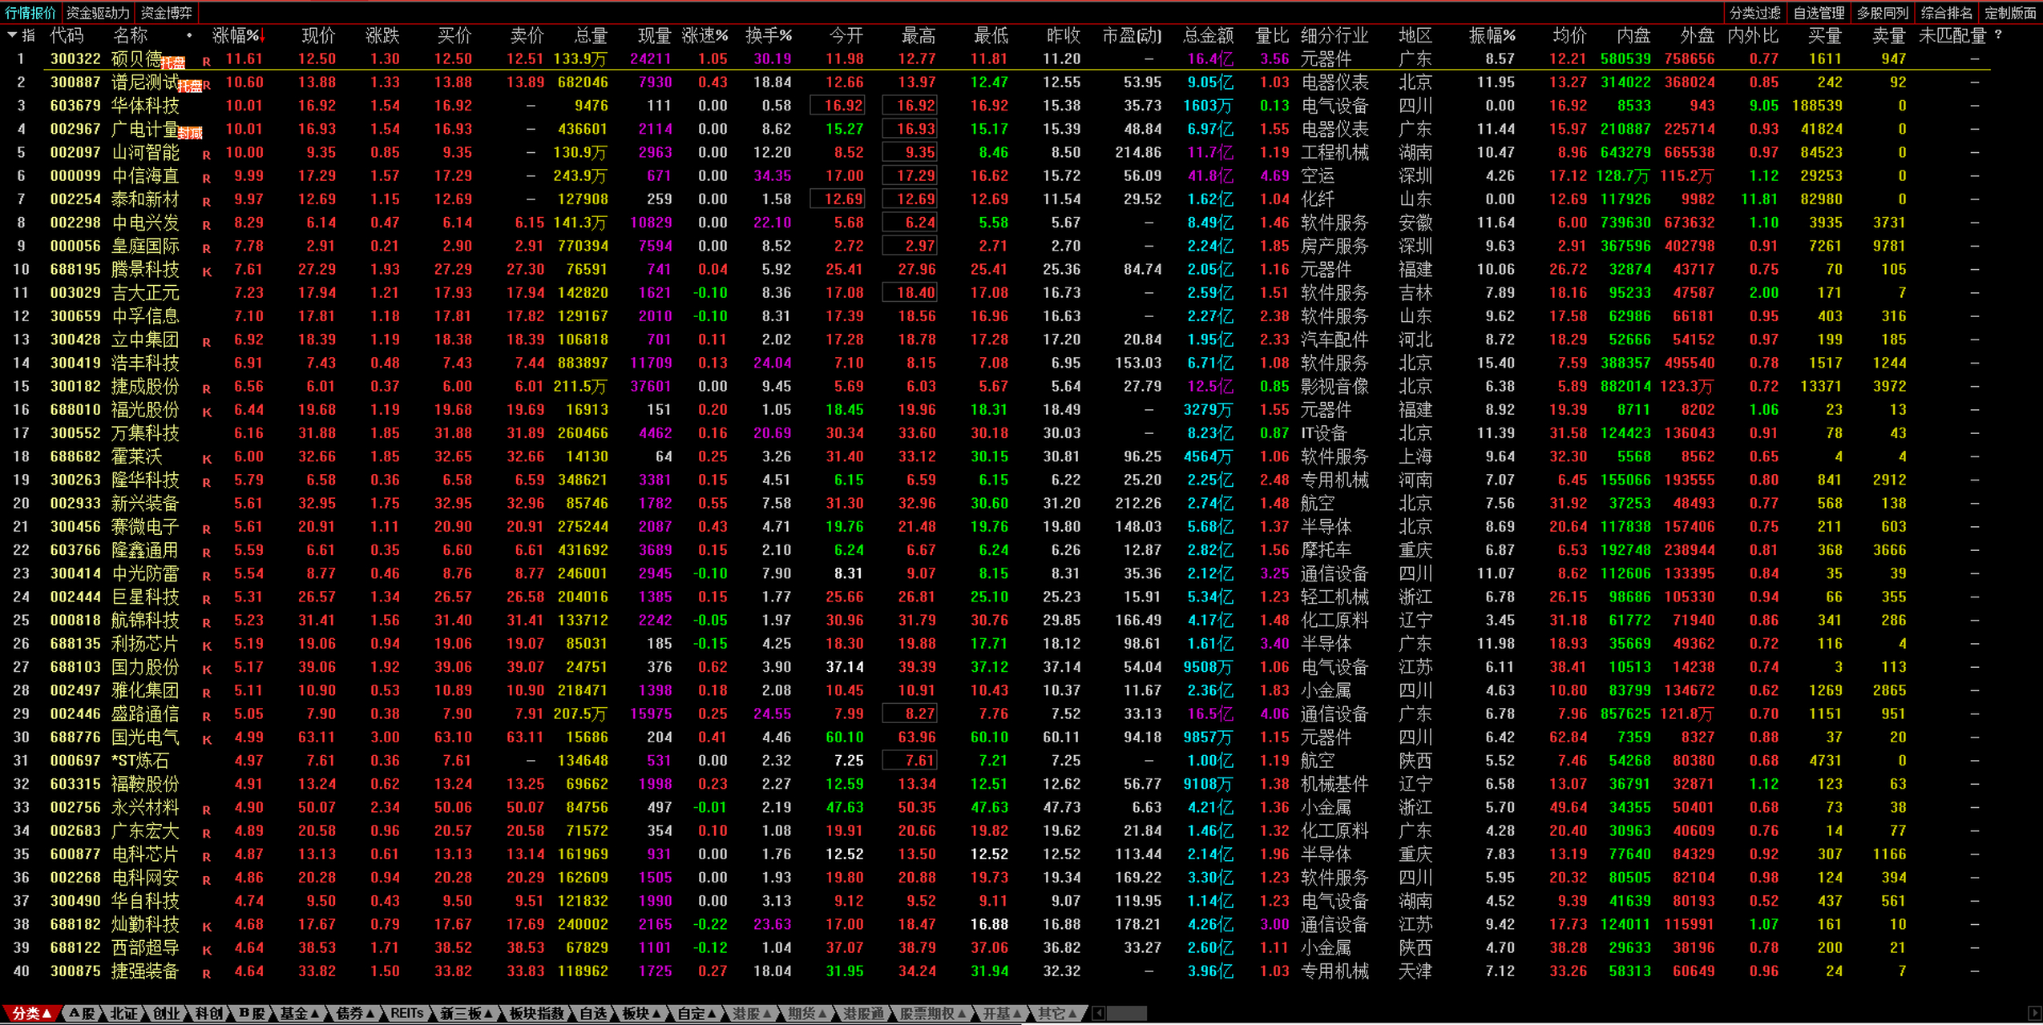Click stock name 中信海直
2043x1025 pixels.
tap(145, 176)
